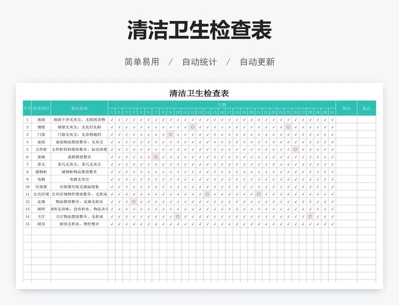This screenshot has width=399, height=305.
Task: Select the 量化标准 column header
Action: point(79,108)
